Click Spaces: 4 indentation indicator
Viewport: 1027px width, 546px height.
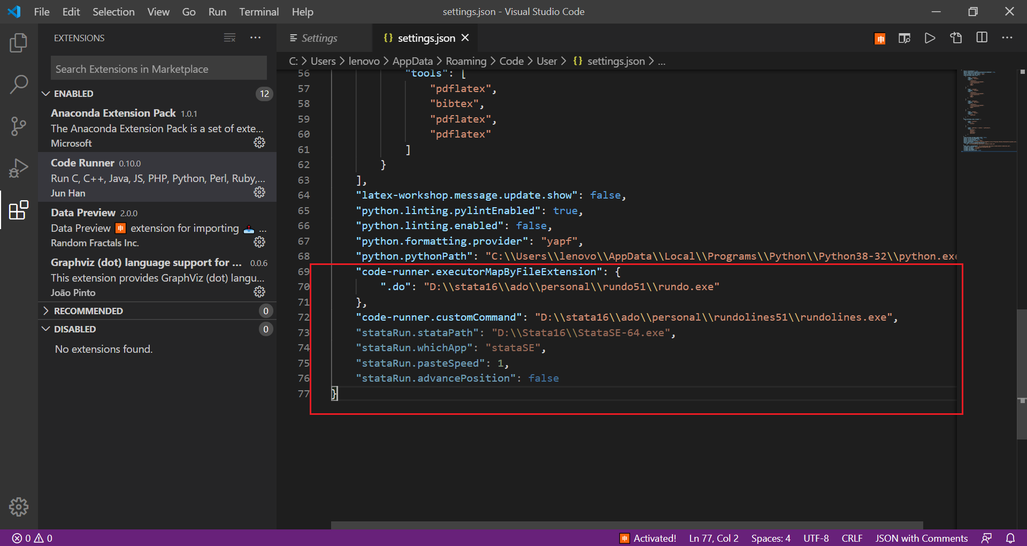point(770,538)
